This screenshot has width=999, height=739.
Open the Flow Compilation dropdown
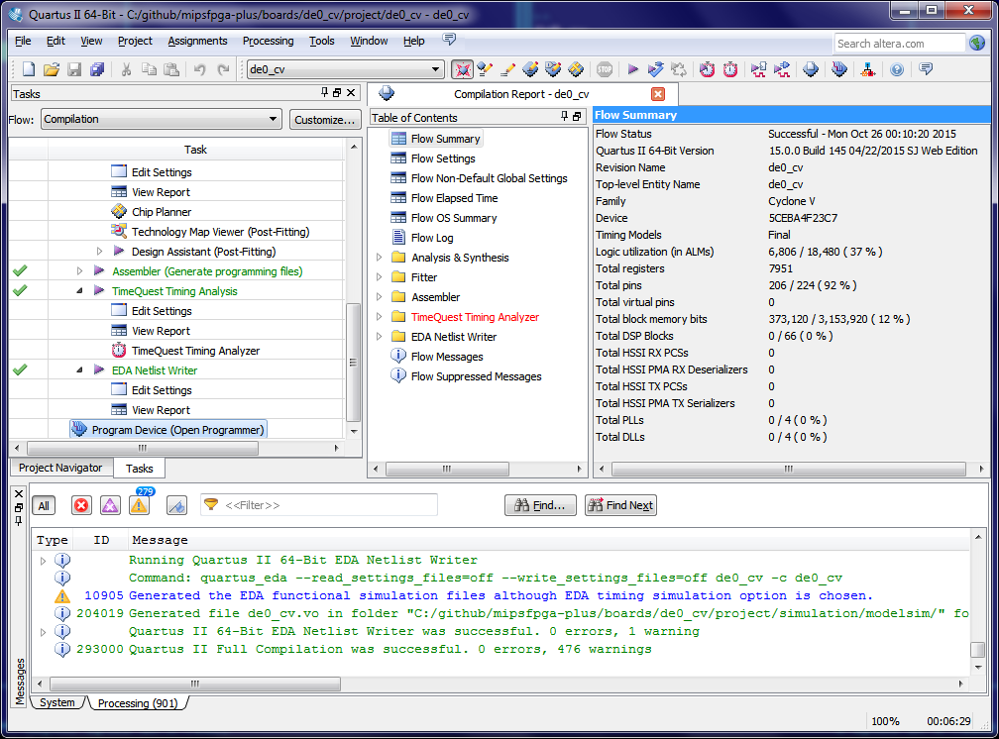162,119
